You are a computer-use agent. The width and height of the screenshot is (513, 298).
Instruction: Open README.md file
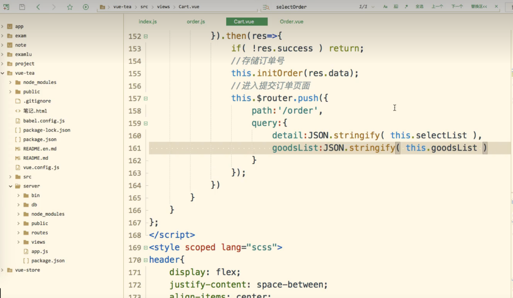pos(36,158)
